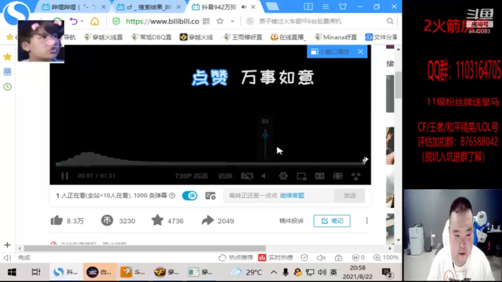Viewport: 502px width, 282px height.
Task: Mute the video with the speaker icon
Action: [265, 176]
